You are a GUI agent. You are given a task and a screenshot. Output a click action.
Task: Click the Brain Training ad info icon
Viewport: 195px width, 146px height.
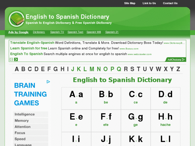pyautogui.click(x=48, y=82)
